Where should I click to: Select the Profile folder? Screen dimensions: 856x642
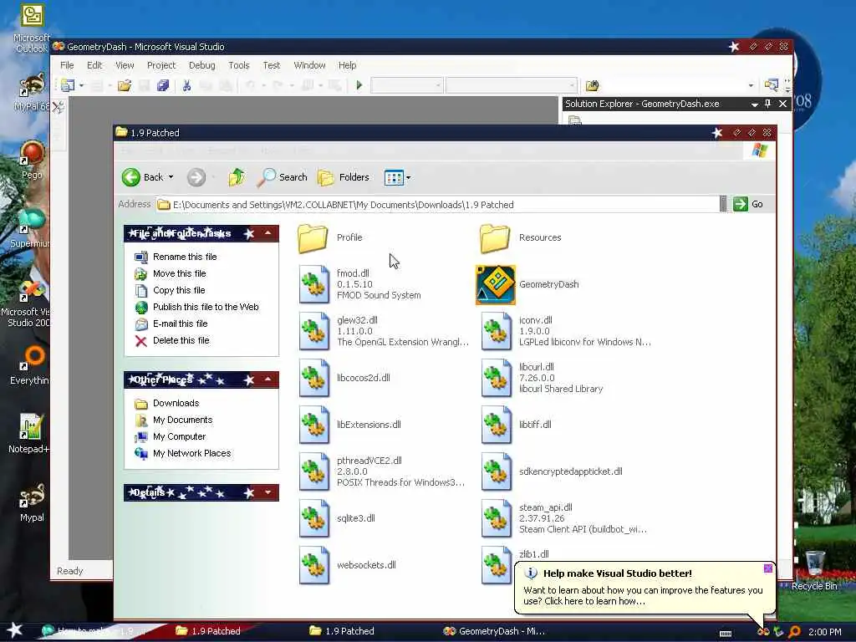pos(313,238)
